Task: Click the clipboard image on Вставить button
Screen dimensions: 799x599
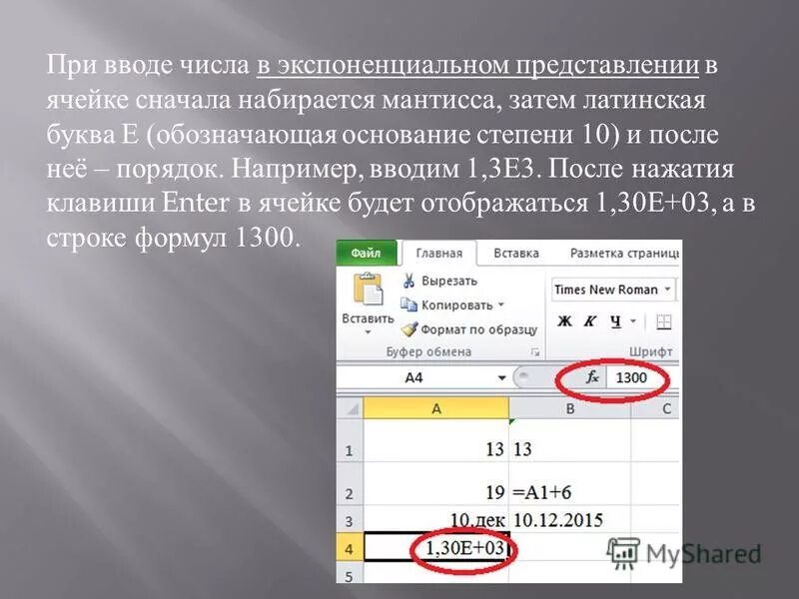Action: point(370,290)
